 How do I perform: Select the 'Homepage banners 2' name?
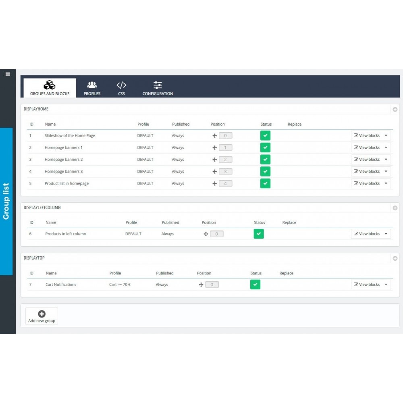(x=64, y=159)
